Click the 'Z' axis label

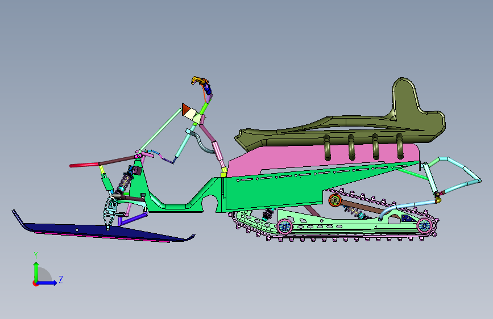pyautogui.click(x=61, y=279)
